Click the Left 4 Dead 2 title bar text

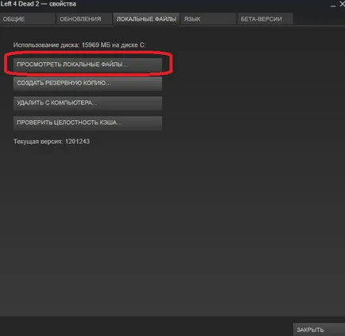click(20, 4)
